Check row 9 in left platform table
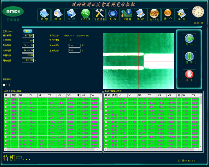The image size is (209, 167). click(6, 99)
